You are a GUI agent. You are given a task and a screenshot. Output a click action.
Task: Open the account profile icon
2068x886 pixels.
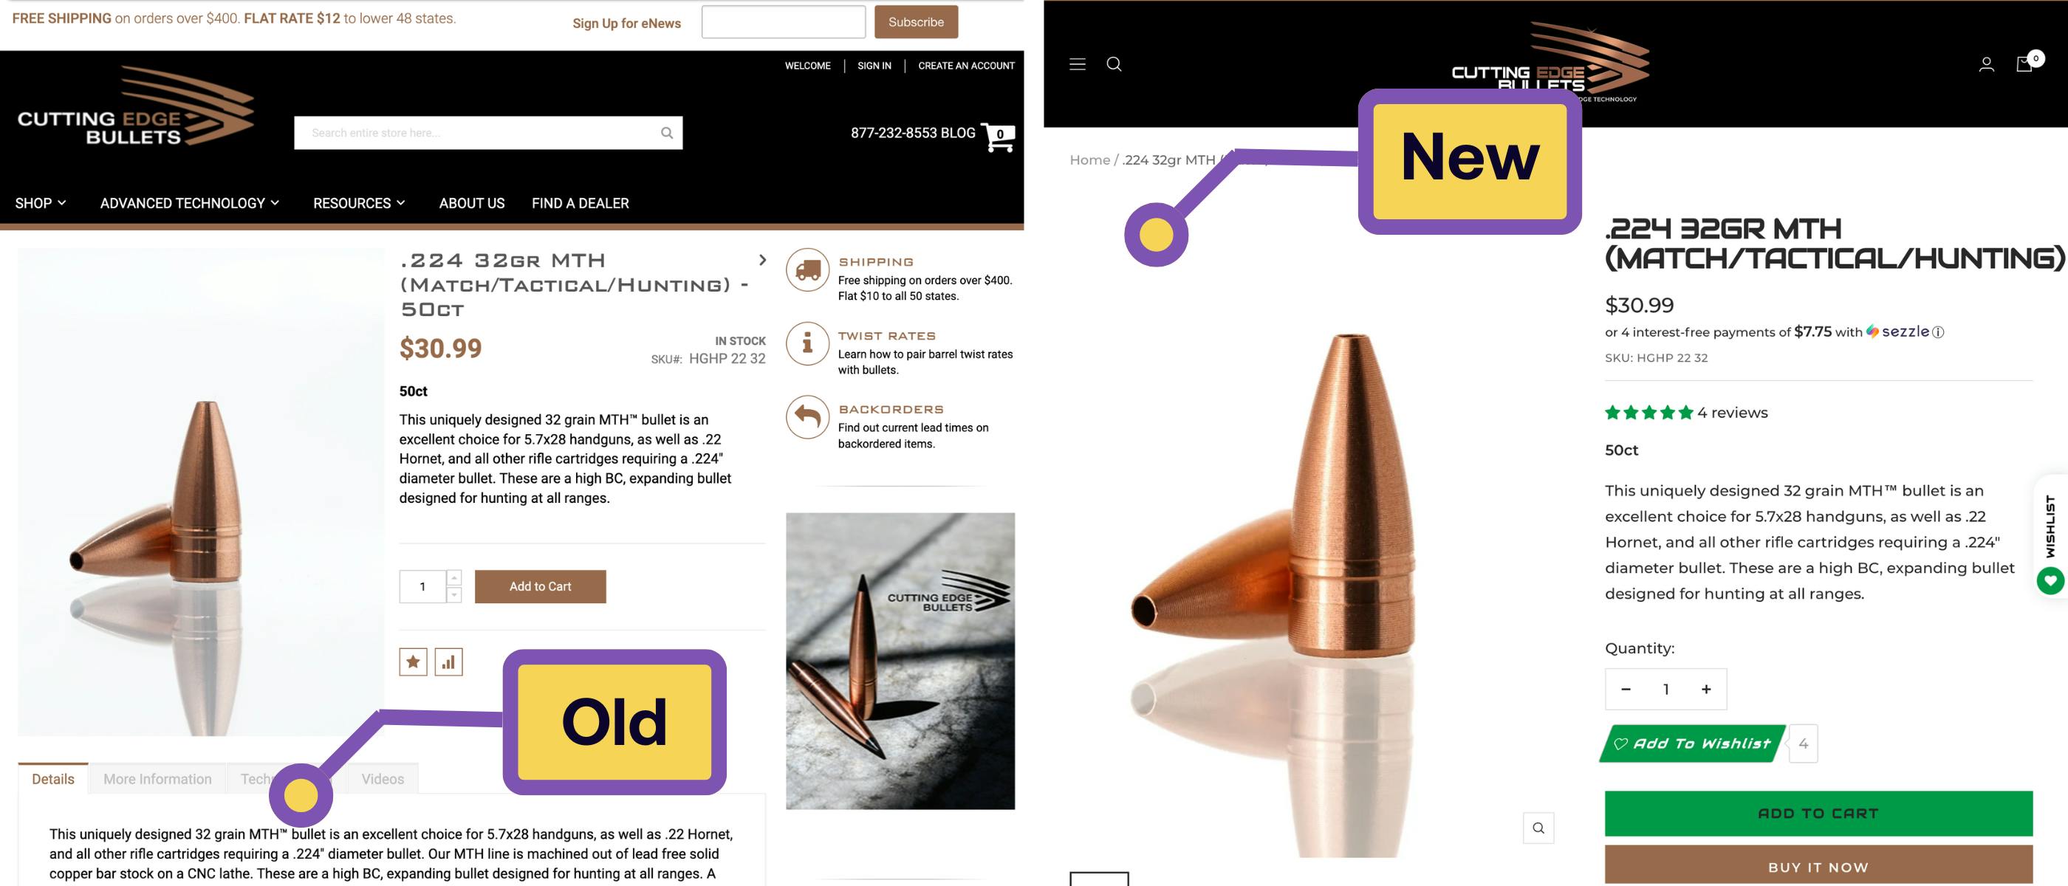click(x=1986, y=64)
